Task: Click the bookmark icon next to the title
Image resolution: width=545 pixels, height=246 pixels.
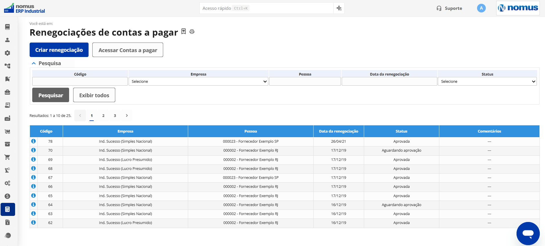Action: click(184, 31)
